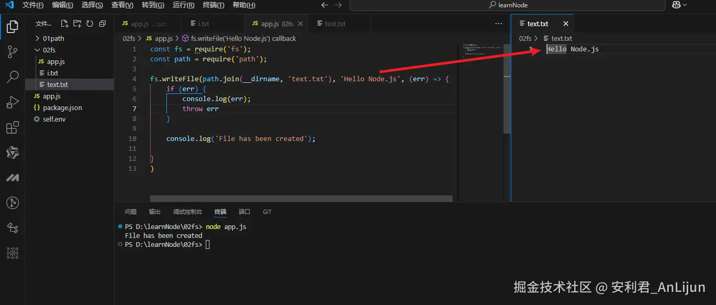Switch to the 端口 panel tab
The image size is (716, 305).
[x=245, y=212]
